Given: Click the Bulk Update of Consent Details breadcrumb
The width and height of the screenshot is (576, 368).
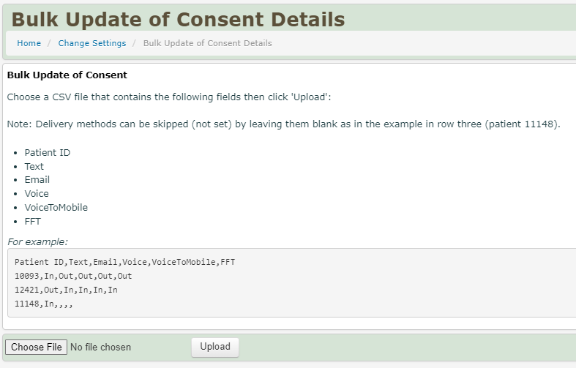Looking at the screenshot, I should coord(207,43).
